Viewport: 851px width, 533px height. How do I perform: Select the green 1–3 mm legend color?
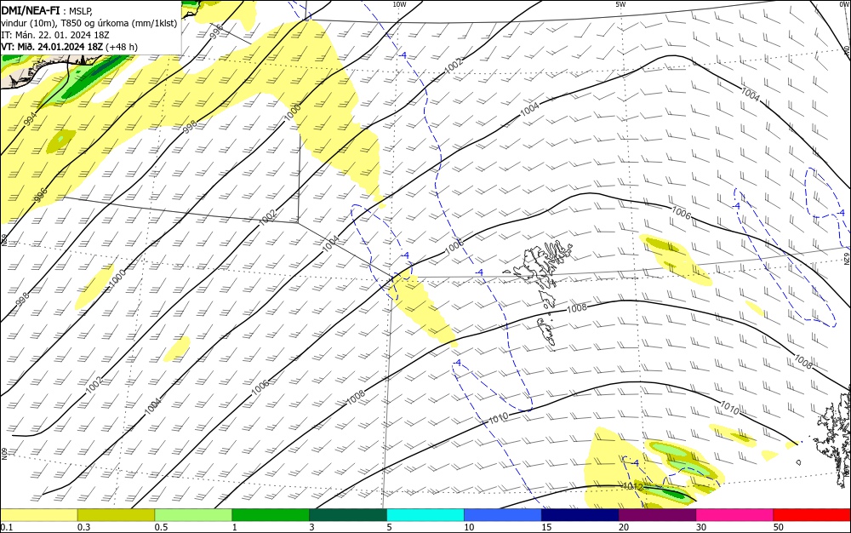(x=271, y=515)
